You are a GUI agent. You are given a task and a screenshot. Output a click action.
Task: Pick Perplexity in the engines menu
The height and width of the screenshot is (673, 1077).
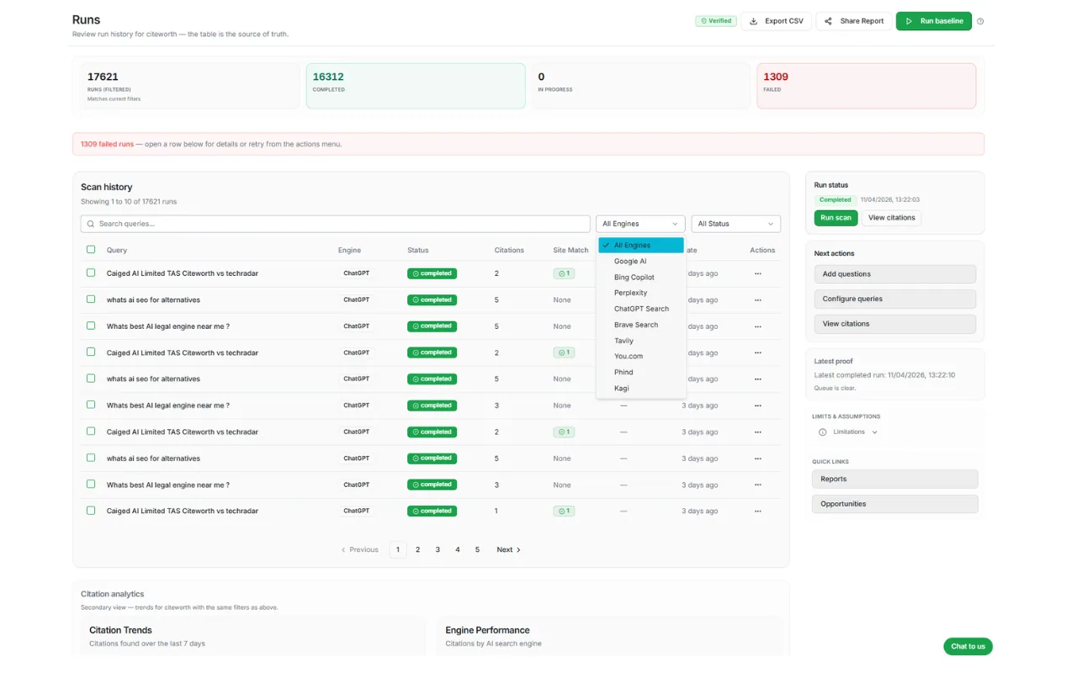[641, 293]
